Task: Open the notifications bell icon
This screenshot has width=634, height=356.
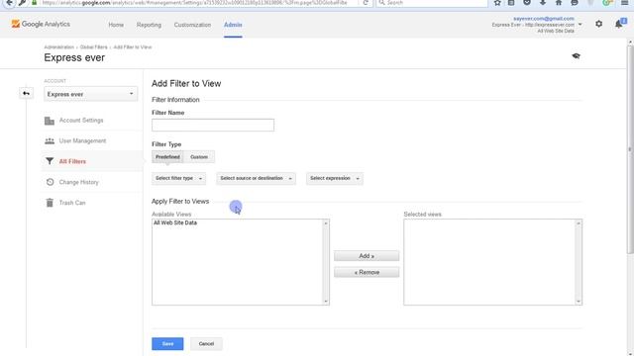Action: [619, 24]
